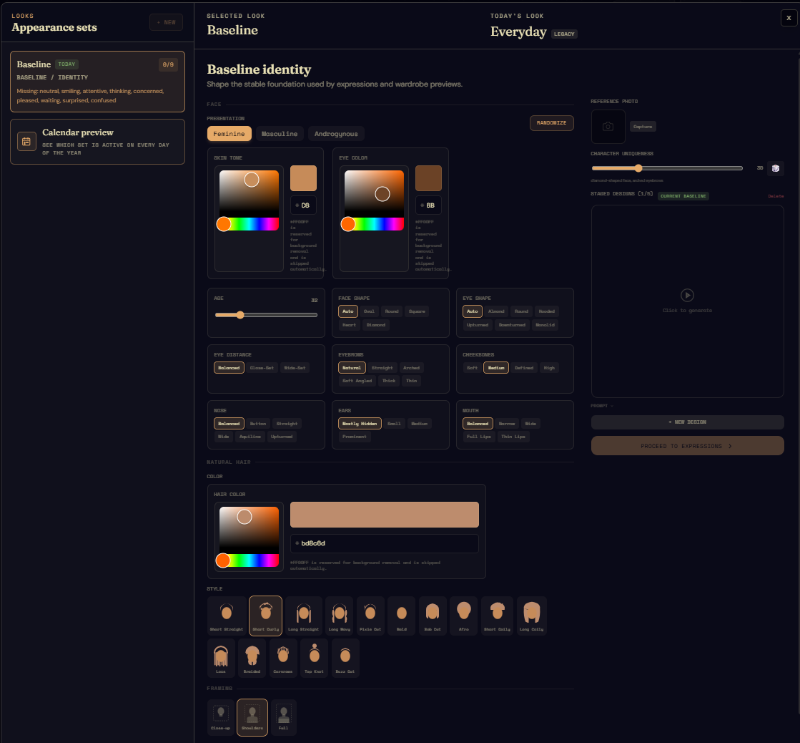800x743 pixels.
Task: Click the play icon to generate design
Action: click(x=687, y=295)
